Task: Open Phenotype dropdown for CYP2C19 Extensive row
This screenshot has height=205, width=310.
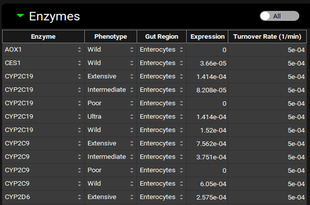Action: point(132,77)
